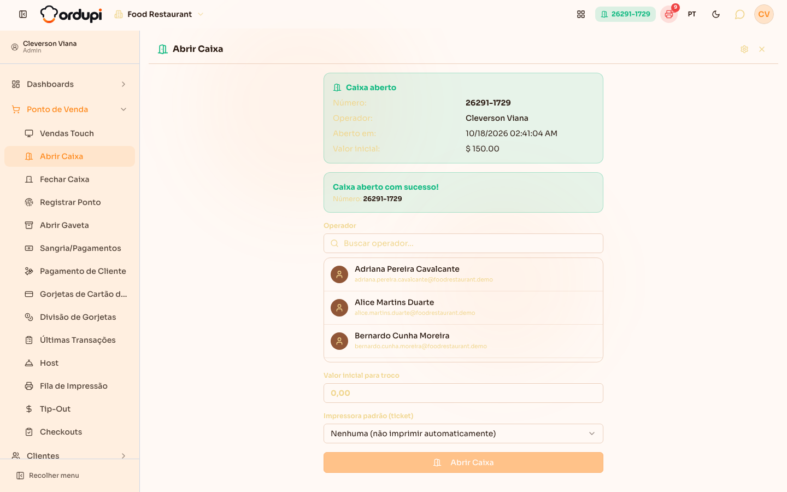Select operator Alice Martins Duarte
This screenshot has width=787, height=492.
(463, 308)
